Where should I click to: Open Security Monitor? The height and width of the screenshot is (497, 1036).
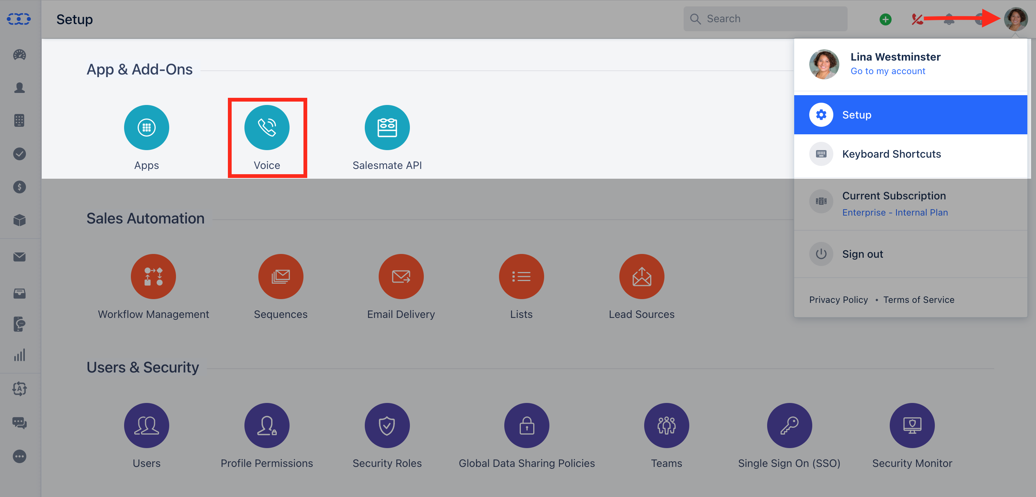(912, 426)
